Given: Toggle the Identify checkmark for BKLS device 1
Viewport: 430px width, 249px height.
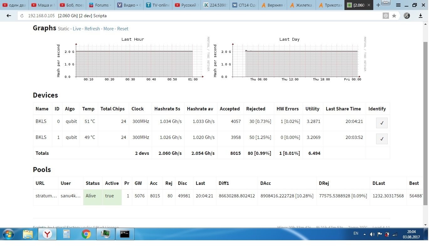Looking at the screenshot, I should click(382, 139).
